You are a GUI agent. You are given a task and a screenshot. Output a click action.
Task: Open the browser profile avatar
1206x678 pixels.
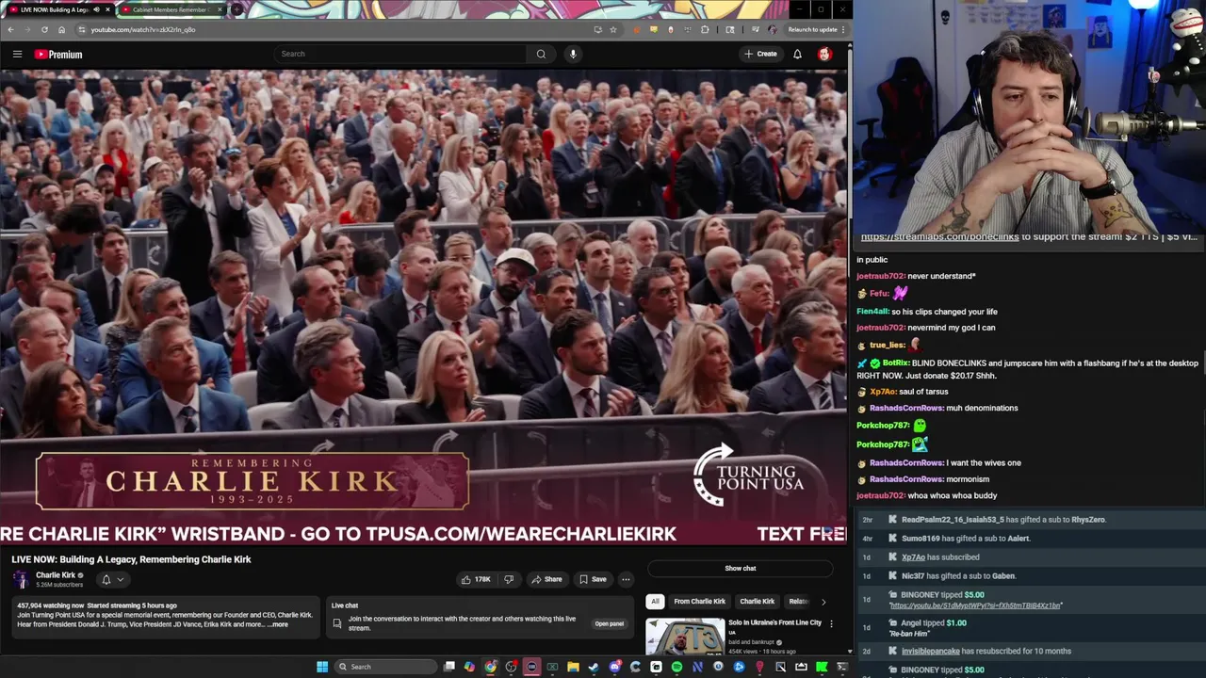click(773, 29)
